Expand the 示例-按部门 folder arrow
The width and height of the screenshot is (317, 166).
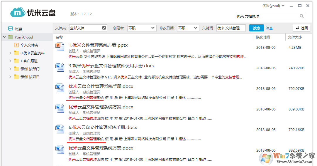tap(10, 69)
